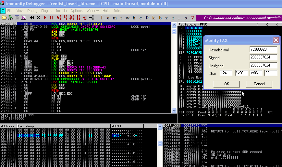The width and height of the screenshot is (282, 167).
Task: Show Log window via 'l' button
Action: (x=102, y=18)
